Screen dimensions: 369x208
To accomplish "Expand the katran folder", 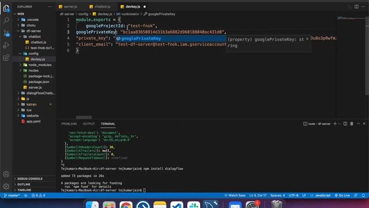I will [18, 104].
